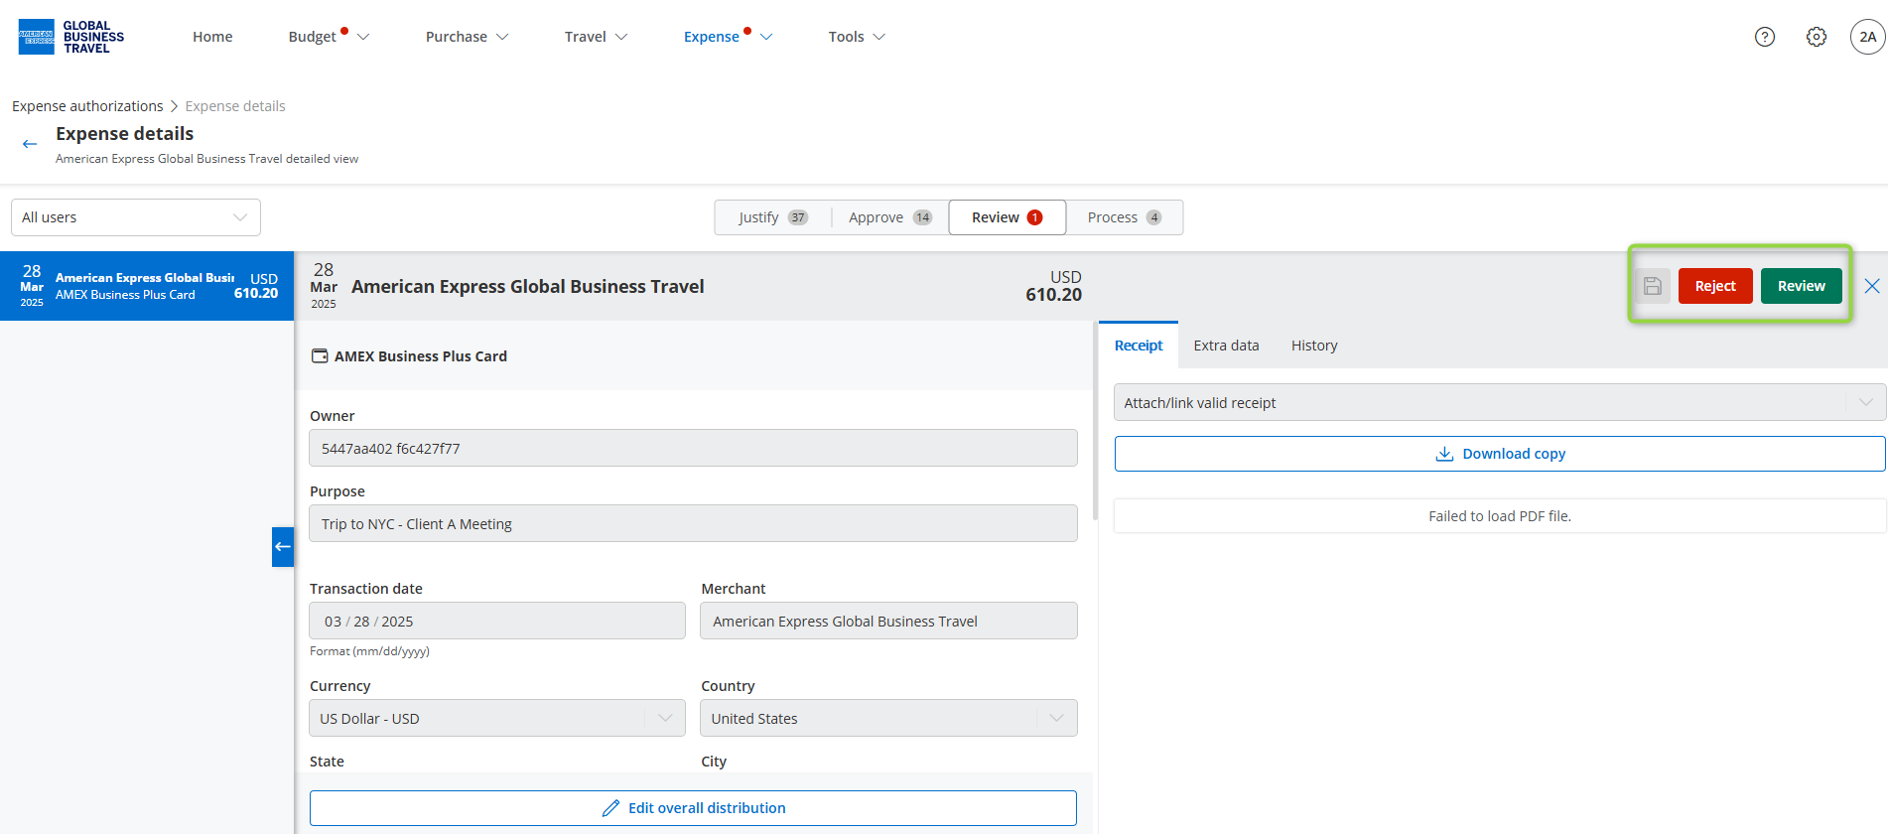
Task: Click Edit overall distribution button
Action: point(693,808)
